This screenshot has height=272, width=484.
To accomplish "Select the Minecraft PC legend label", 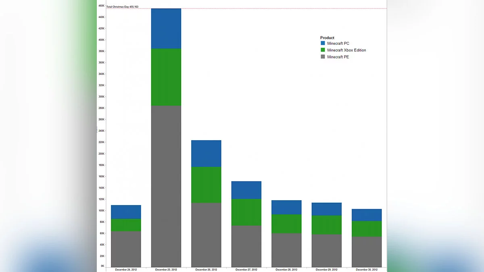I will click(x=338, y=43).
